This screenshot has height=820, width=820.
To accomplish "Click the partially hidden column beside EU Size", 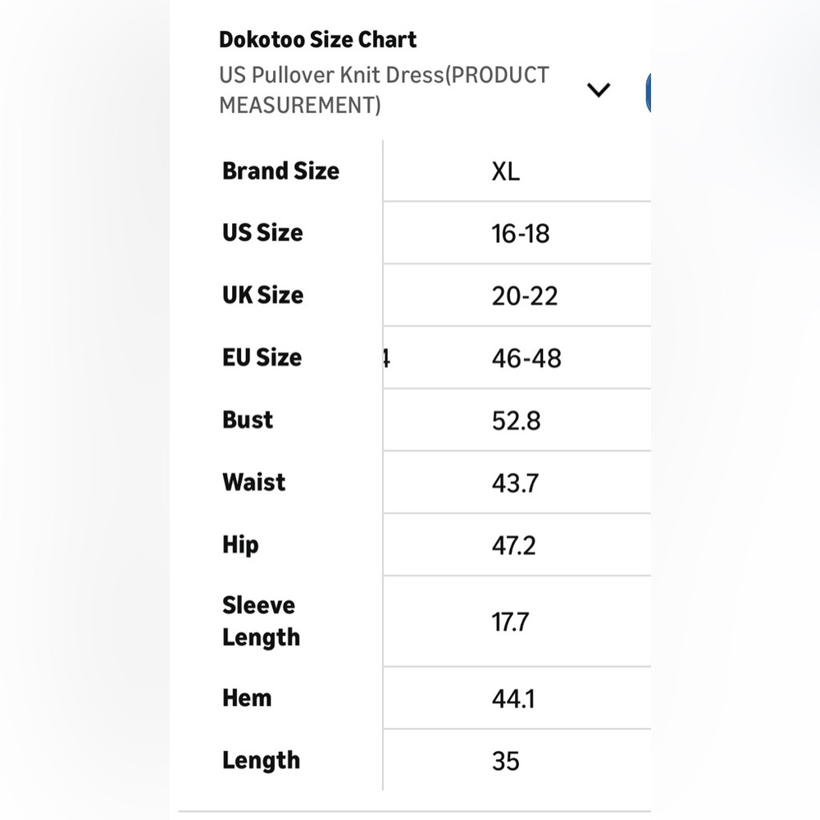I will (x=386, y=358).
